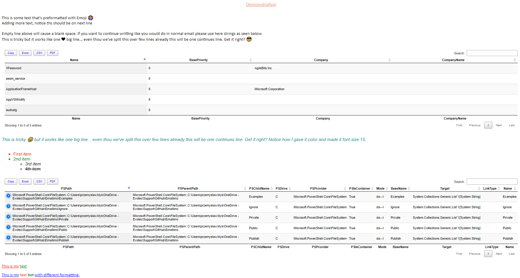Expand the Publish row details

[x=8, y=238]
